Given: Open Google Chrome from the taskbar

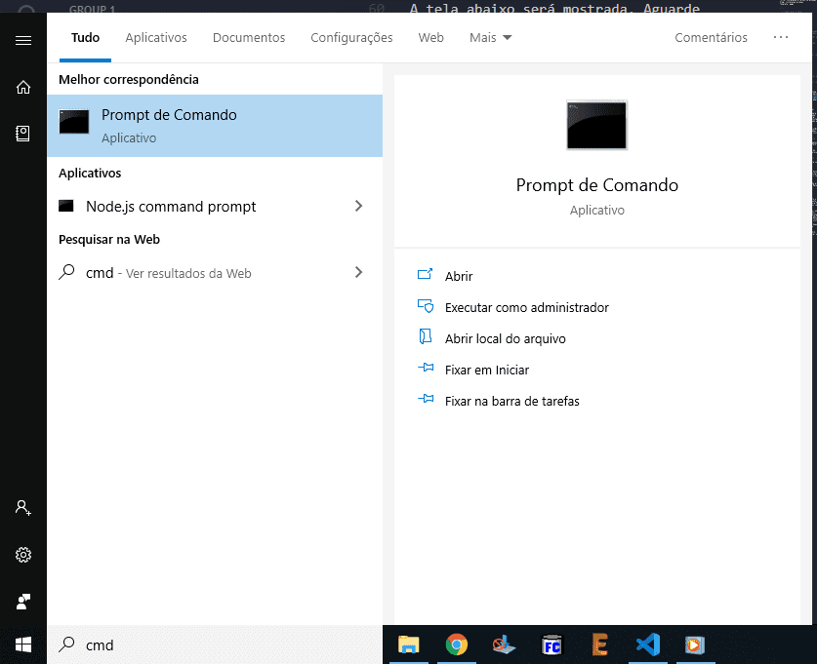Looking at the screenshot, I should 457,644.
